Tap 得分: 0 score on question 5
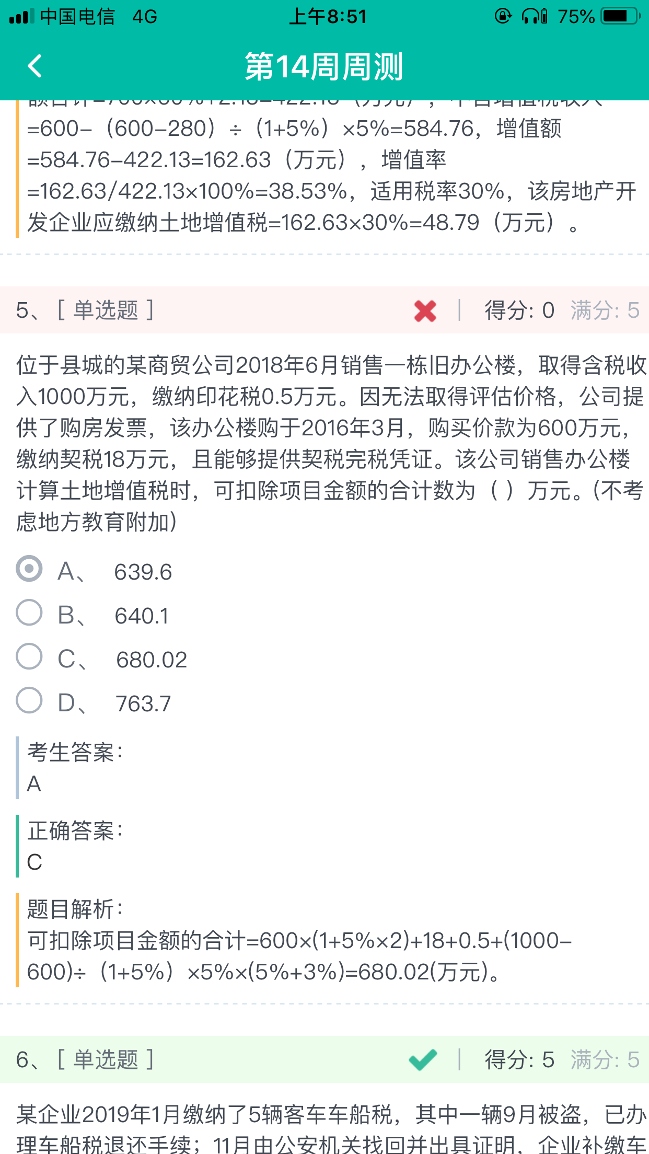Image resolution: width=649 pixels, height=1154 pixels. pyautogui.click(x=519, y=311)
